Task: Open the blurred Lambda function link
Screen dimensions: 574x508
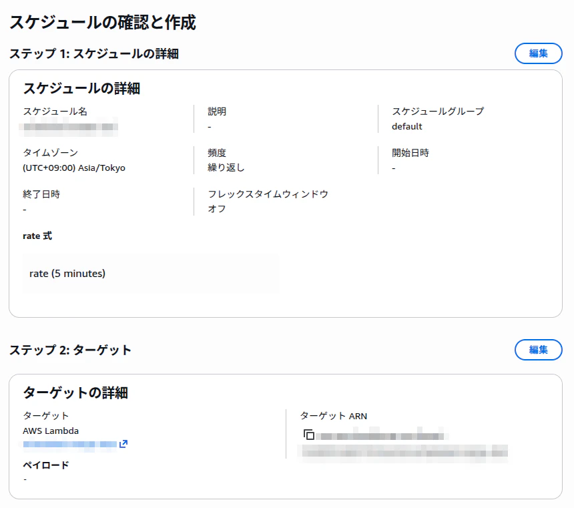Action: (69, 445)
